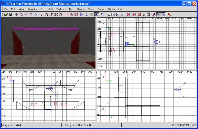This screenshot has width=198, height=129.
Task: Rotate selection around the Z axis
Action: point(41,15)
